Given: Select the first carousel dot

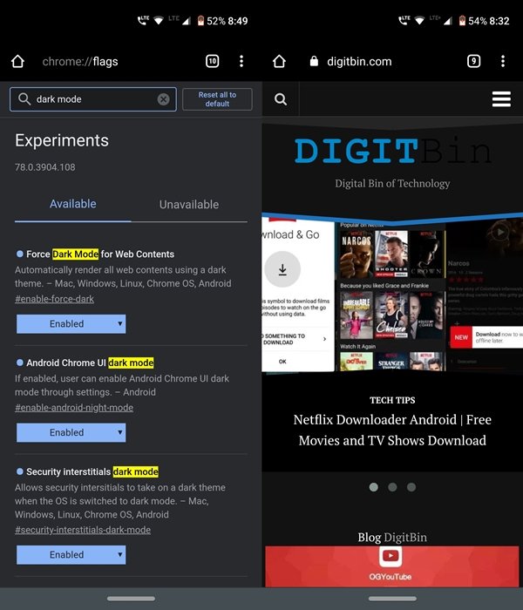Looking at the screenshot, I should click(374, 487).
